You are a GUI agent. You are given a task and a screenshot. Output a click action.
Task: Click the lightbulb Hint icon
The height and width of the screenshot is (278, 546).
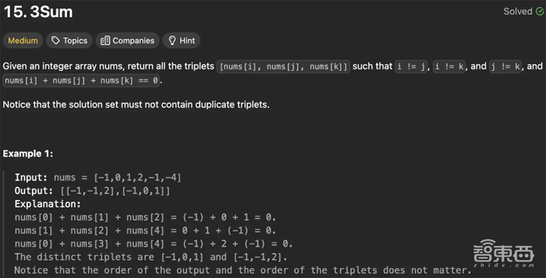[172, 40]
